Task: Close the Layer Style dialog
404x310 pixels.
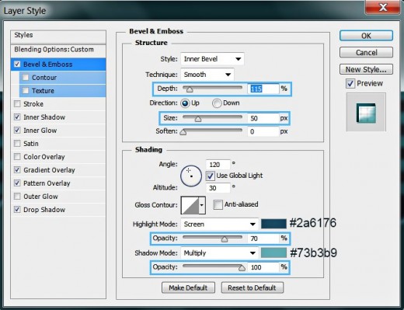Action: pos(382,7)
